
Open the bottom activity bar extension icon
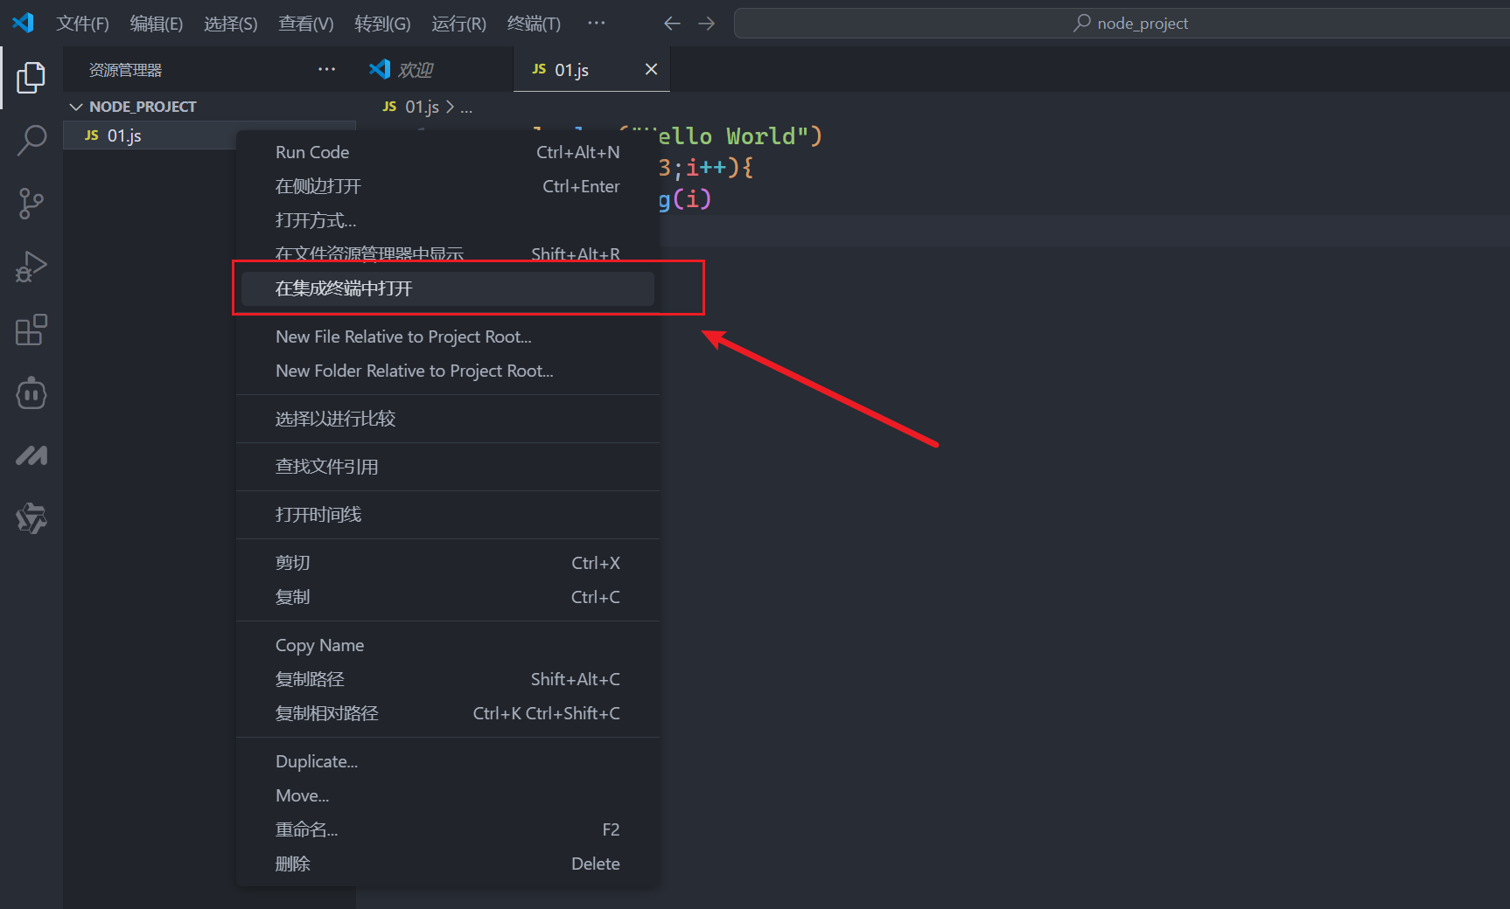(31, 518)
